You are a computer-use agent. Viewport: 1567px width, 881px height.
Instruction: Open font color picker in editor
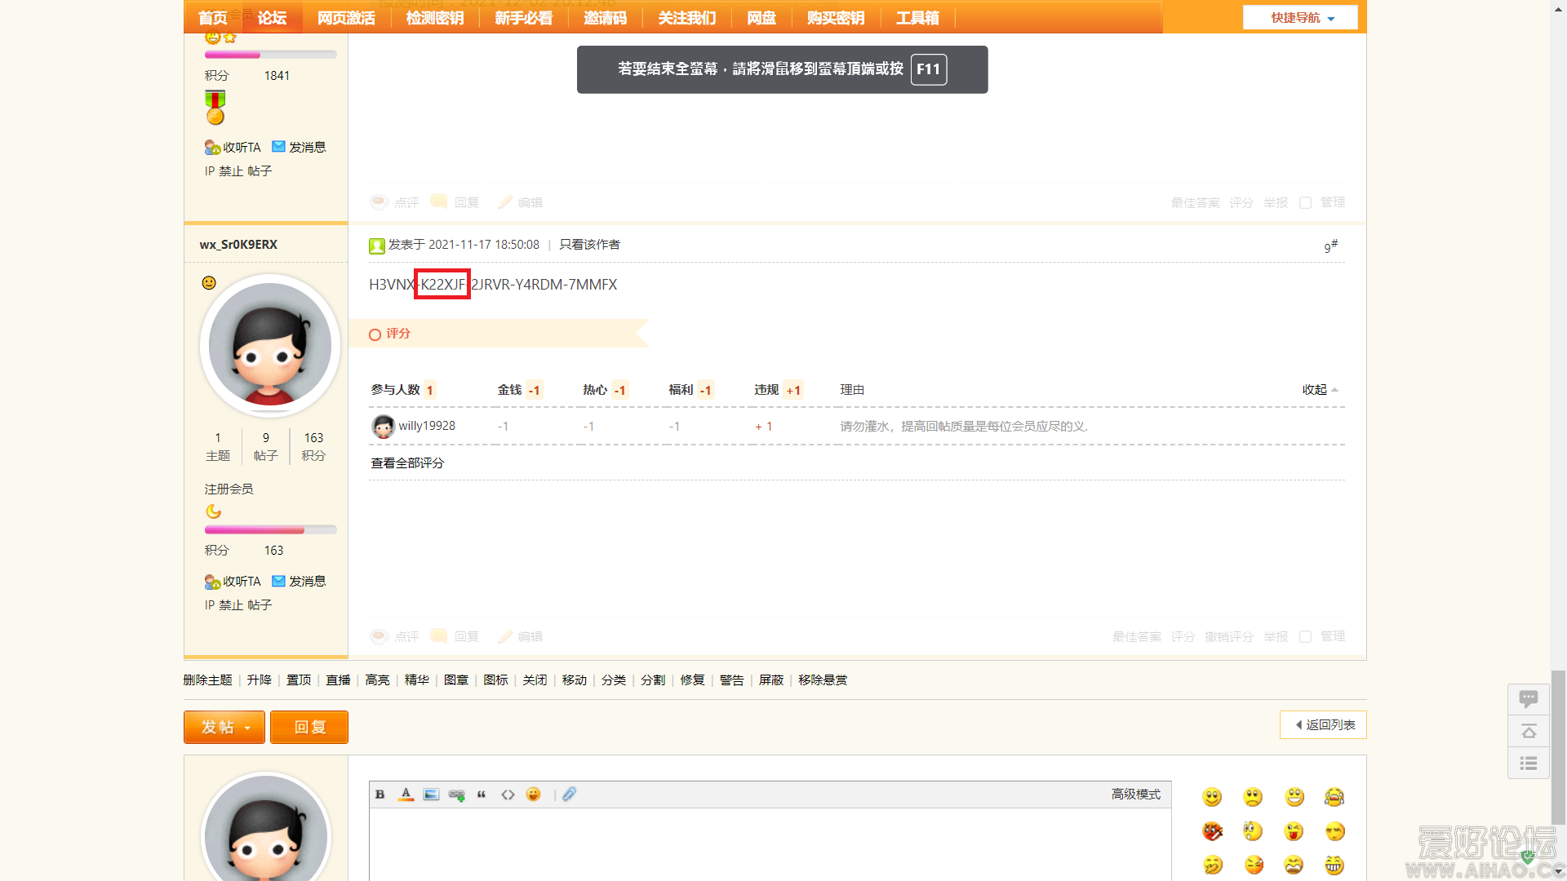tap(406, 795)
